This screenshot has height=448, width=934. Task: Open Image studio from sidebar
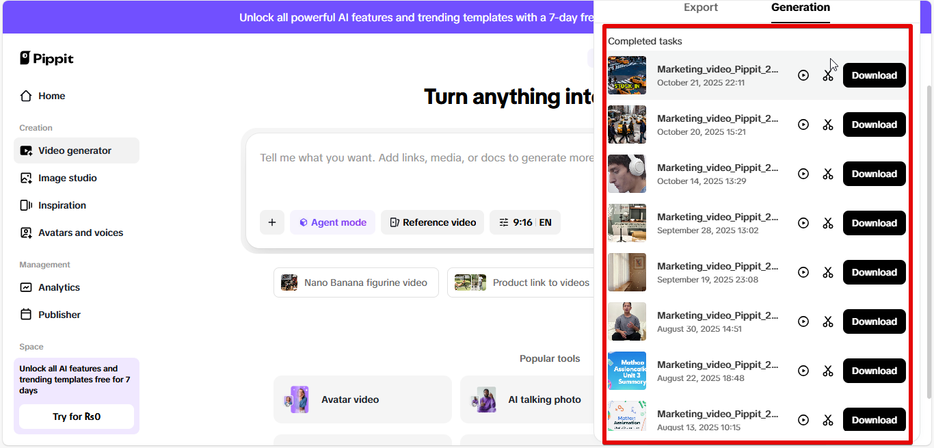tap(67, 178)
